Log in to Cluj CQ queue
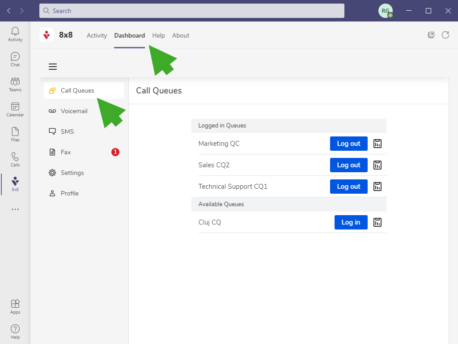 [x=351, y=222]
